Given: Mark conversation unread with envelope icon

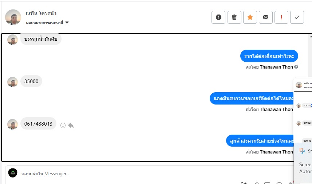Looking at the screenshot, I should (x=266, y=17).
